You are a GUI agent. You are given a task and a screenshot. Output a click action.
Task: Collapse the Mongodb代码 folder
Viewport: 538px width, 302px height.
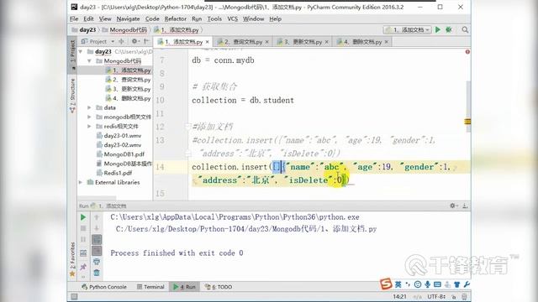point(89,61)
